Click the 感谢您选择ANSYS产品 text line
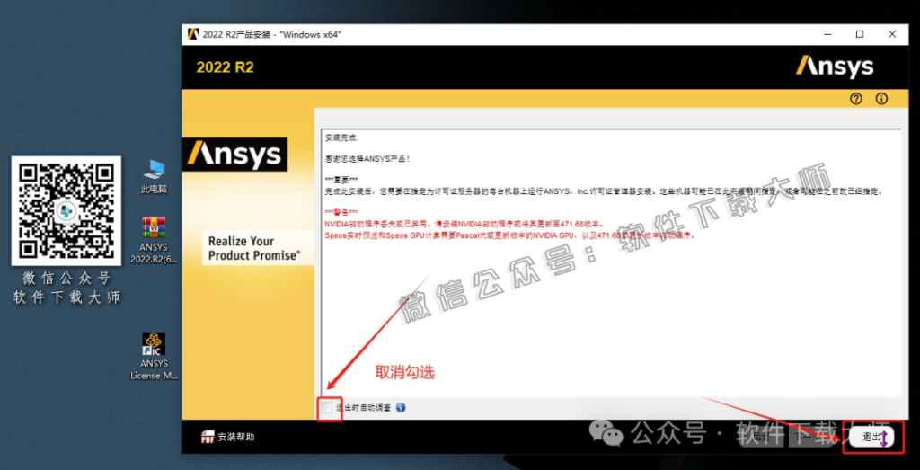This screenshot has height=470, width=920. [367, 158]
